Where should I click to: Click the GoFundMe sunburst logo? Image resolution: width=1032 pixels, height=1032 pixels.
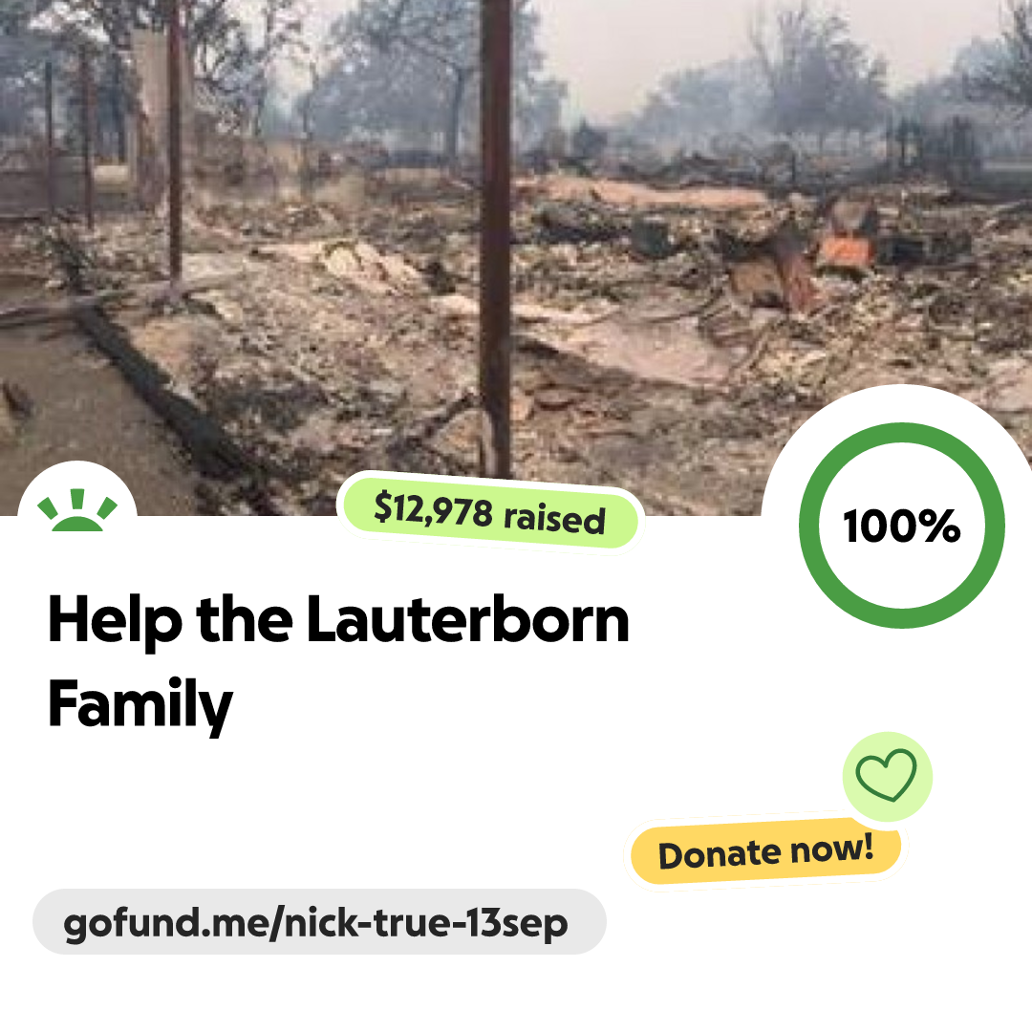[x=77, y=510]
